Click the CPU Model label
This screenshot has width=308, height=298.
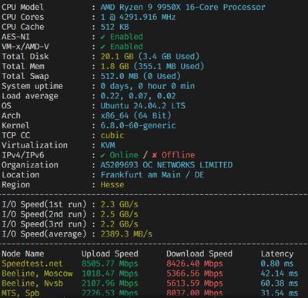click(x=22, y=7)
